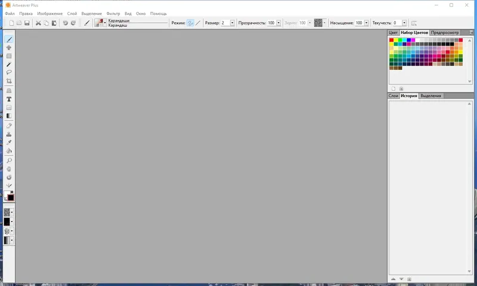Viewport: 477px width, 286px height.
Task: Switch to the Выделения tab
Action: pos(430,96)
